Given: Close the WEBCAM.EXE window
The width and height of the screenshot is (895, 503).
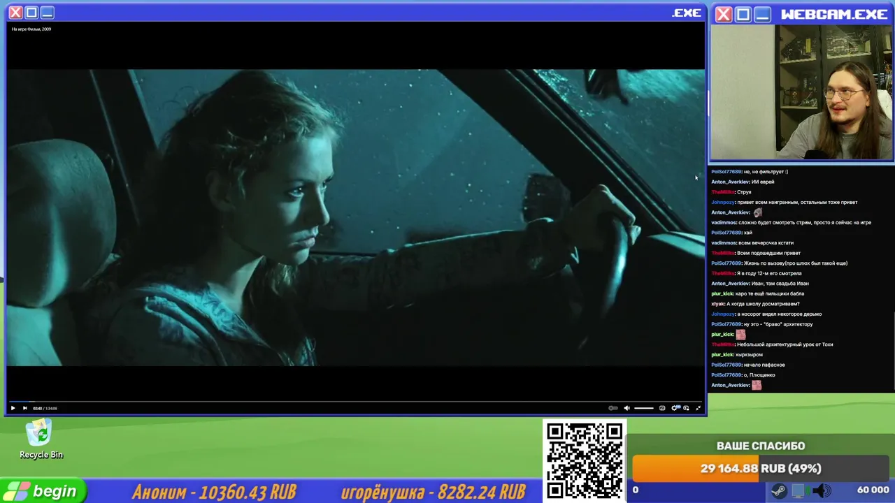Looking at the screenshot, I should point(724,14).
